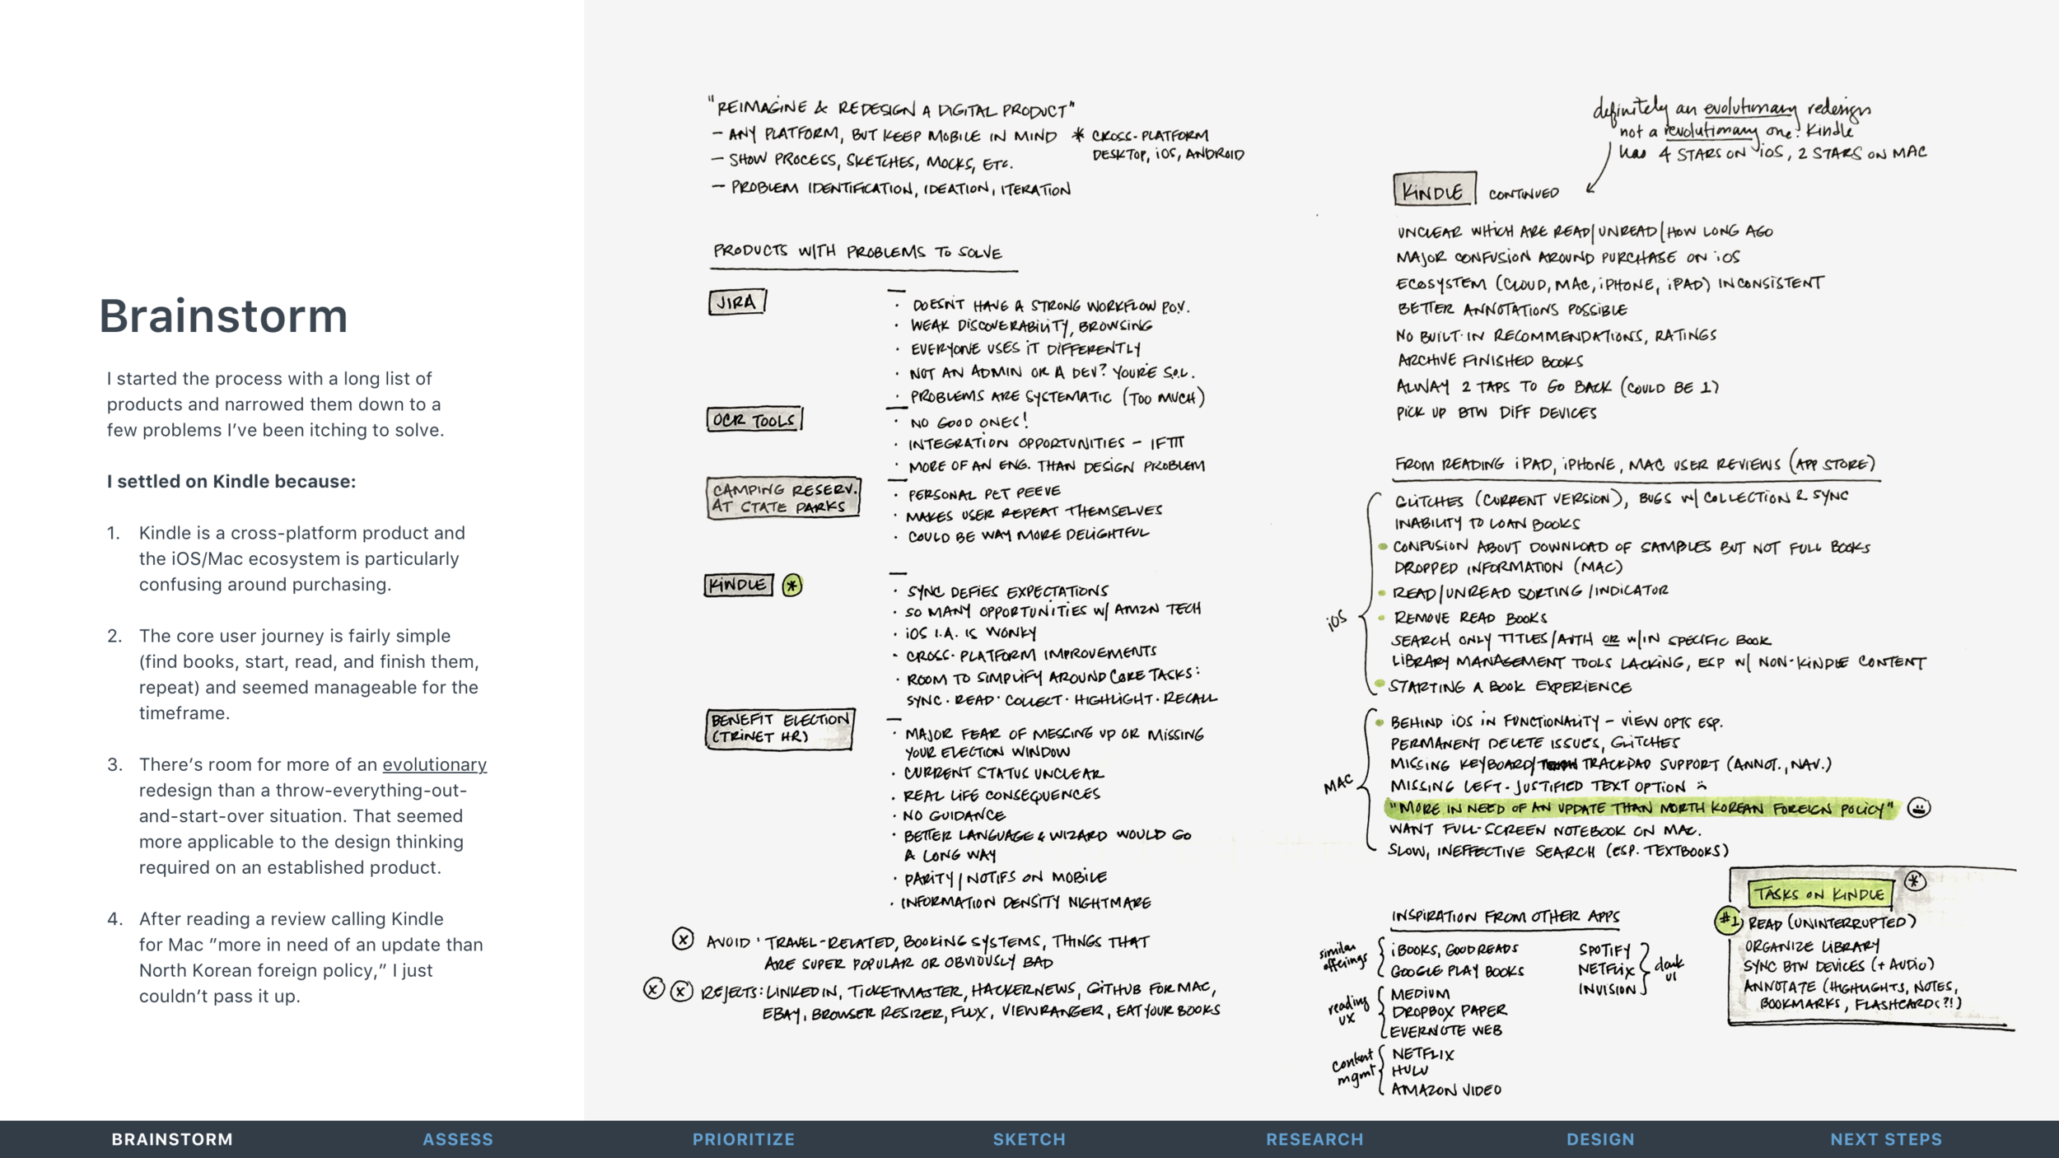Click the smiley face after the highlighted quote
Viewport: 2059px width, 1158px height.
1919,808
